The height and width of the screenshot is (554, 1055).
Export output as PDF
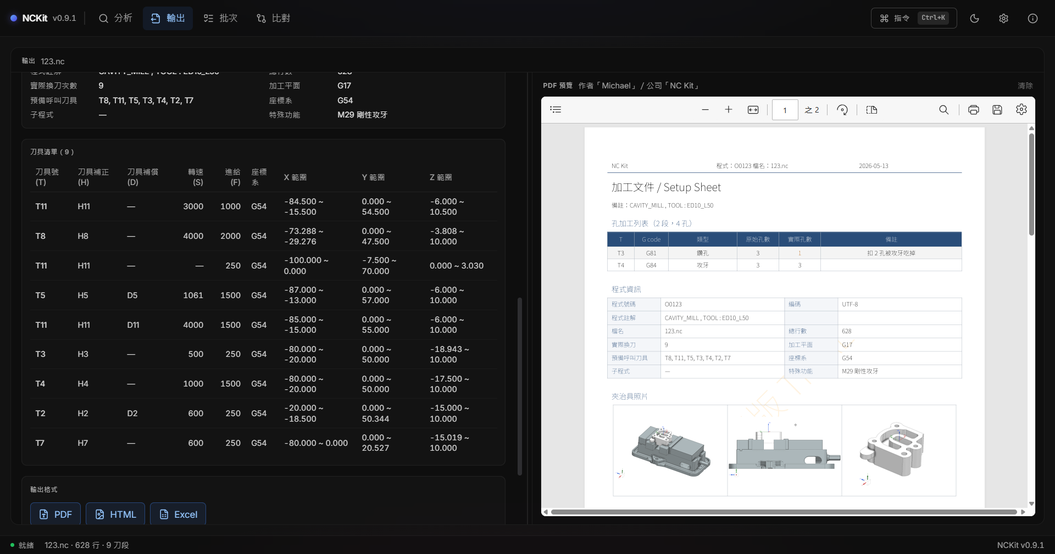point(55,514)
